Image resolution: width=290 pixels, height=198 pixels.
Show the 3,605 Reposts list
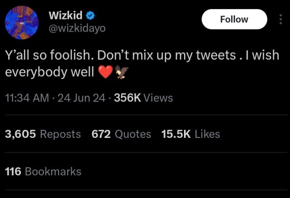(43, 134)
